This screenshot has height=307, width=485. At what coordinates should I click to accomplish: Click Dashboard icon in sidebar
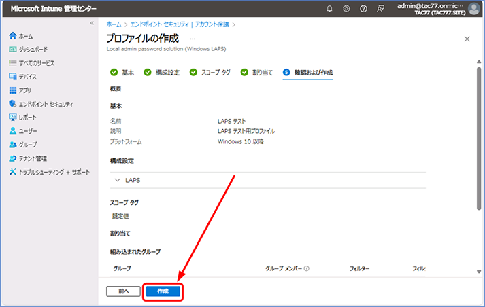(x=13, y=50)
